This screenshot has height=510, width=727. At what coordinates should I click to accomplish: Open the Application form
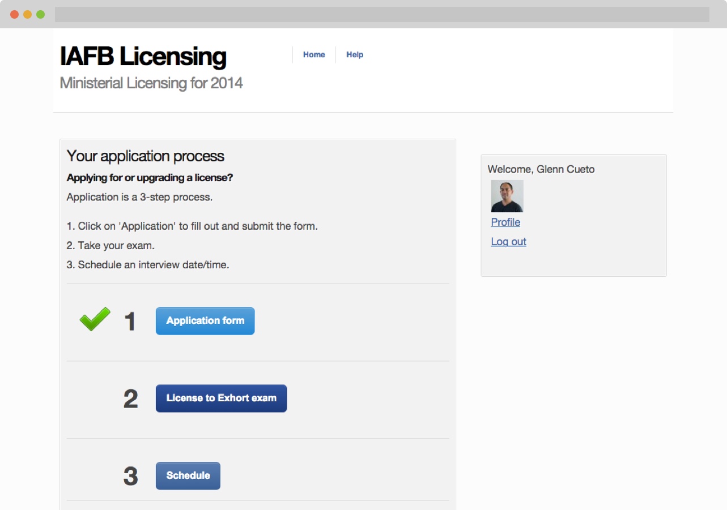[205, 321]
